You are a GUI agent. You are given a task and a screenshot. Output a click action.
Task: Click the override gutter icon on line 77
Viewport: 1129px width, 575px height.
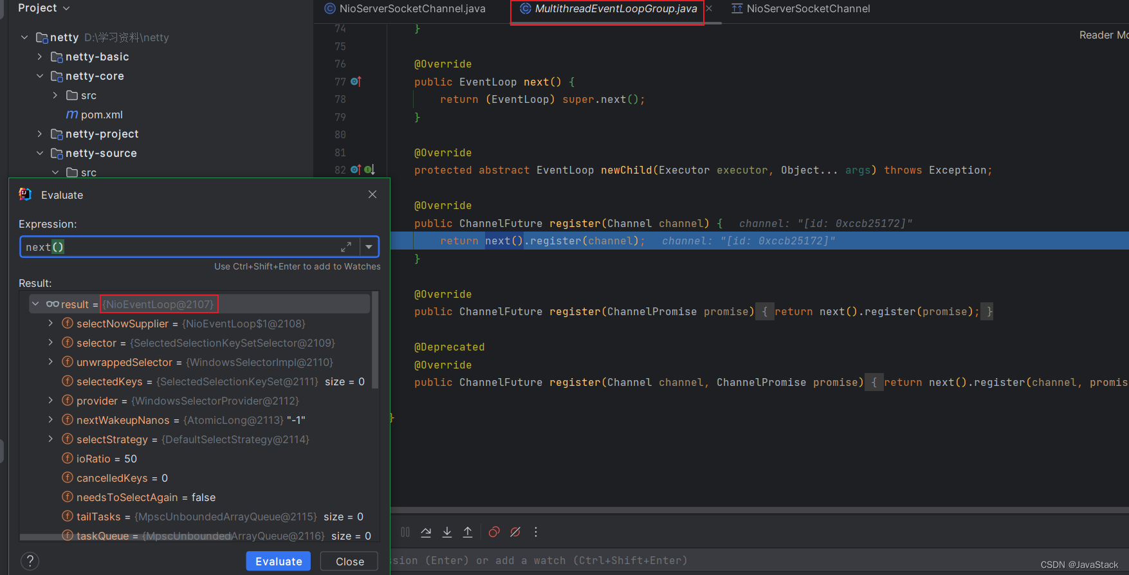[356, 81]
